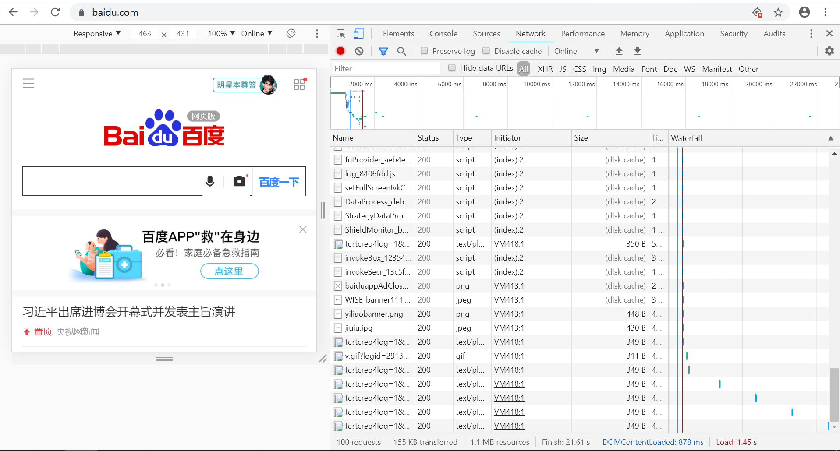Open the Responsive device dropdown

(x=97, y=34)
